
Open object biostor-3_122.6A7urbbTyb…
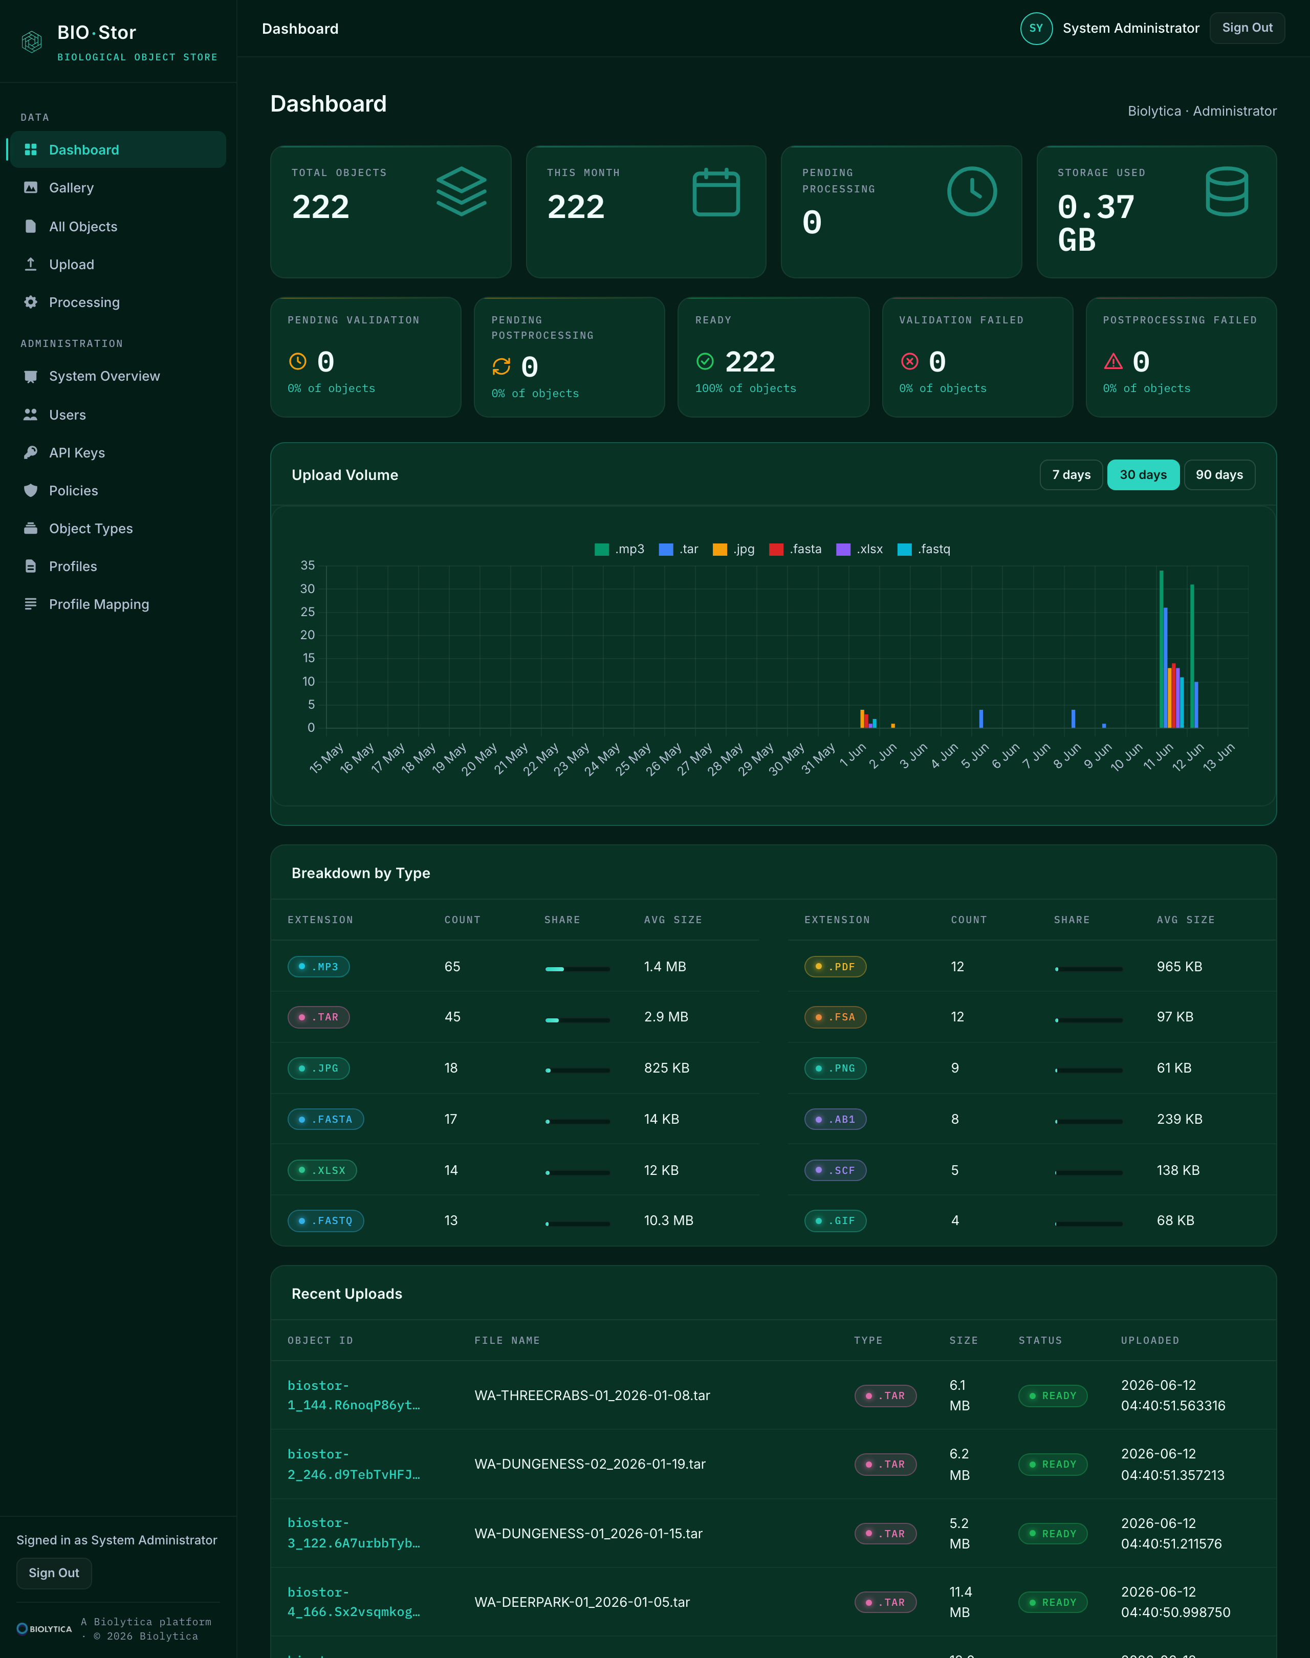[x=354, y=1533]
